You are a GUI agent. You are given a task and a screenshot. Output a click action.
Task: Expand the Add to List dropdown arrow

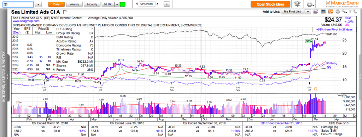308,11
